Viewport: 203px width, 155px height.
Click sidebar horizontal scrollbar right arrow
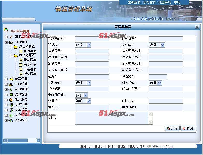pos(38,141)
